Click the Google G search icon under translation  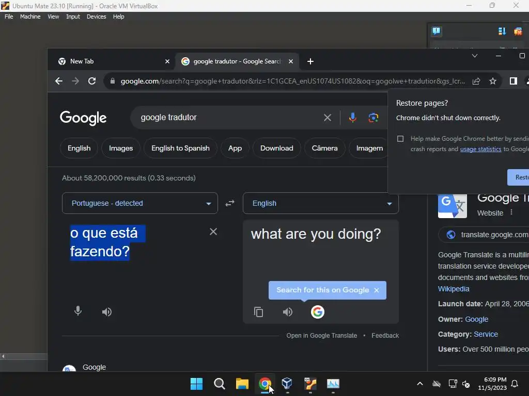pos(318,312)
